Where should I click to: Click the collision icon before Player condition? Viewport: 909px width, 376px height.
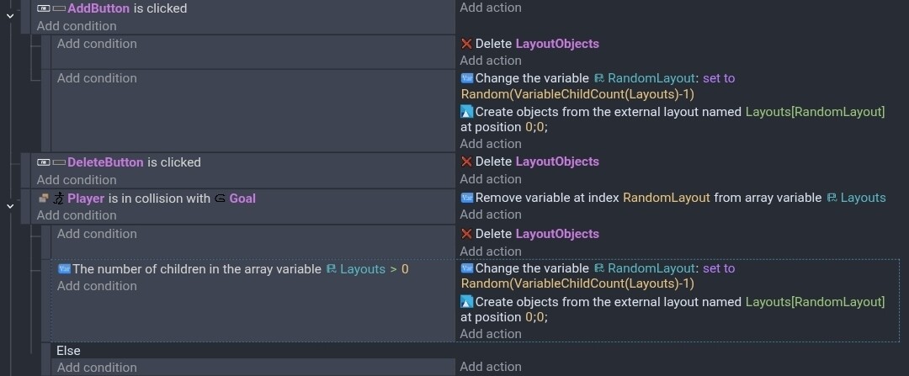pyautogui.click(x=44, y=199)
